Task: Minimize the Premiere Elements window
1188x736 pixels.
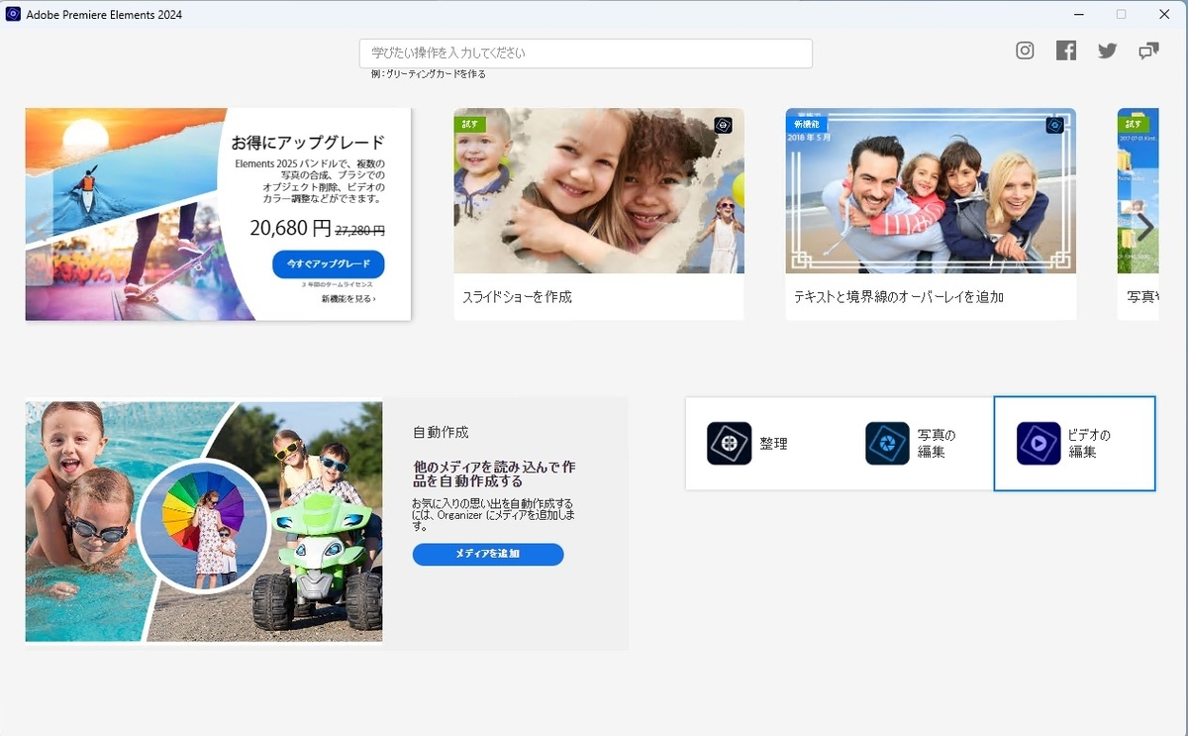Action: point(1078,14)
